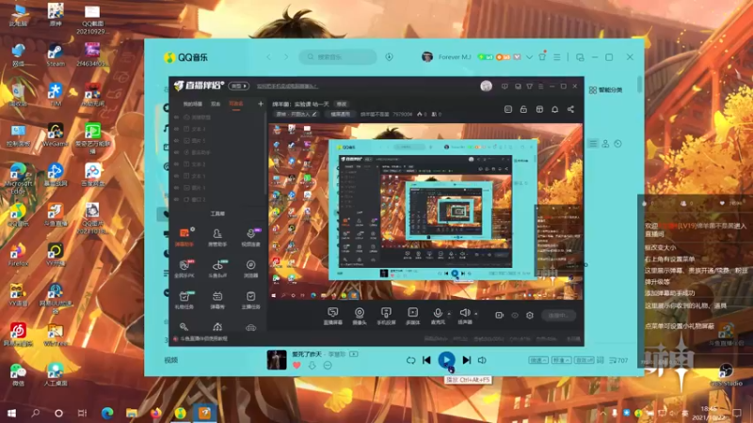Open the Buff tool in toolbox
The height and width of the screenshot is (423, 753).
(x=217, y=269)
